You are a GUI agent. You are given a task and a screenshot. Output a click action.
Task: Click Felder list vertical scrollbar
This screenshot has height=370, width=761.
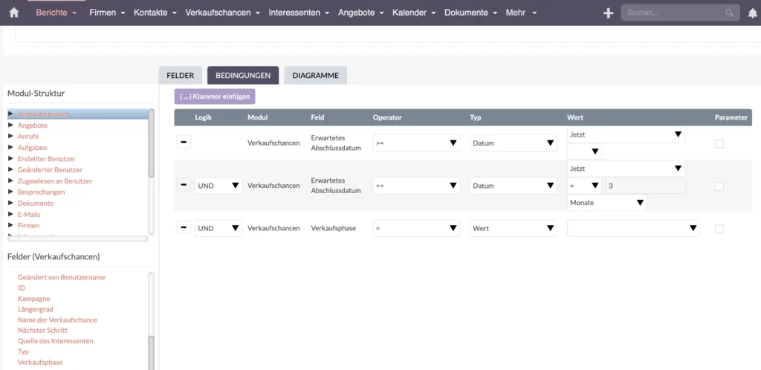151,353
